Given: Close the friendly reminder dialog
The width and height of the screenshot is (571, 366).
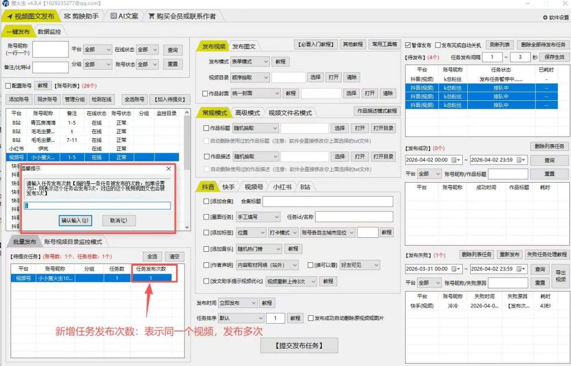Looking at the screenshot, I should click(168, 169).
